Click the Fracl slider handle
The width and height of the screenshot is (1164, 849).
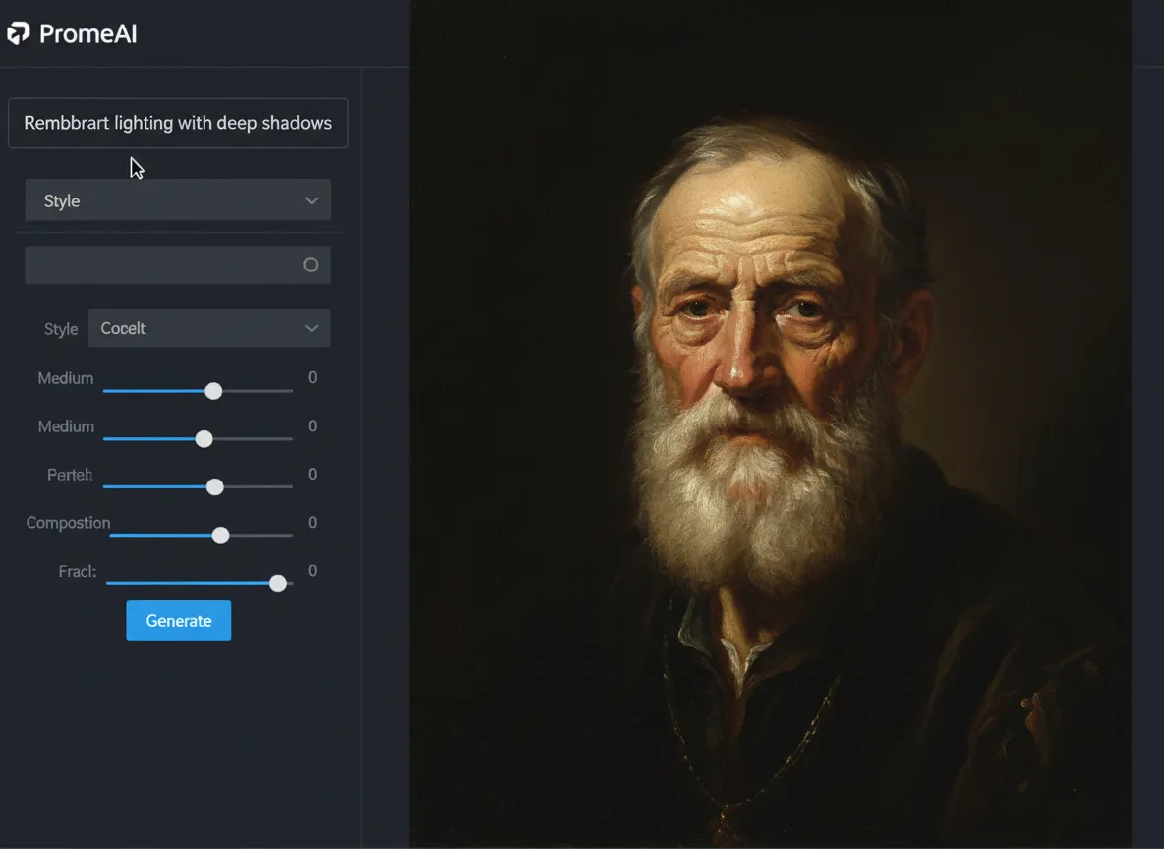[277, 584]
